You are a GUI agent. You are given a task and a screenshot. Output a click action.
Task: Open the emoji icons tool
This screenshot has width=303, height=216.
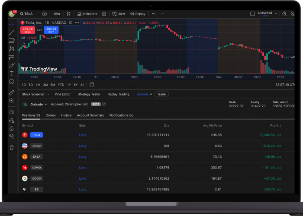pos(12,82)
